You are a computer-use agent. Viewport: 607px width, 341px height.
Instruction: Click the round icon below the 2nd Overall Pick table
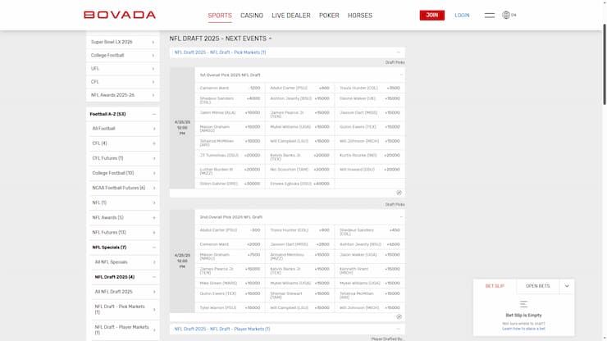(399, 316)
